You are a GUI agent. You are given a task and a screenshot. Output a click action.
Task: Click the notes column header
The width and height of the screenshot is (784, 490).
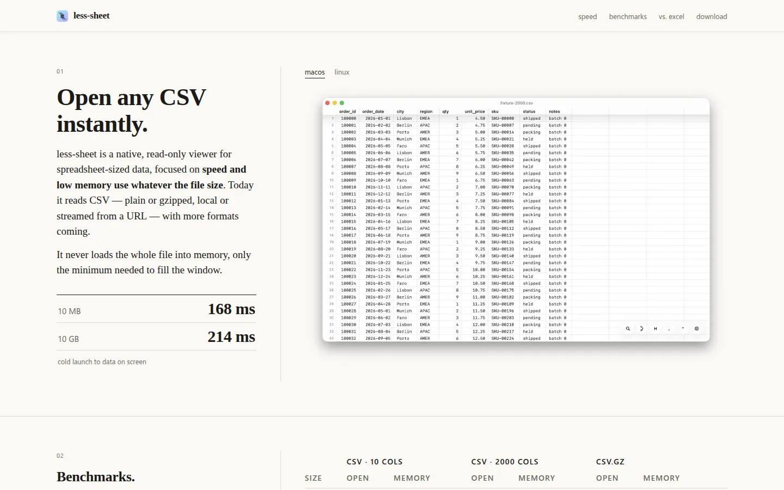pyautogui.click(x=554, y=112)
